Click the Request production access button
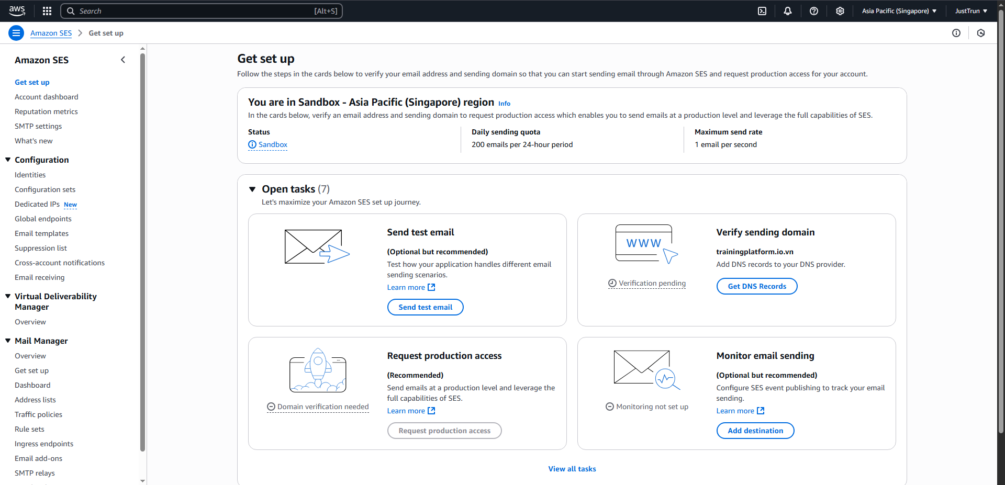The image size is (1005, 485). coord(444,431)
